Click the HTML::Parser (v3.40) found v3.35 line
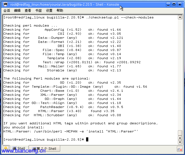Viewport: 185px width, 155px height. coord(59,111)
